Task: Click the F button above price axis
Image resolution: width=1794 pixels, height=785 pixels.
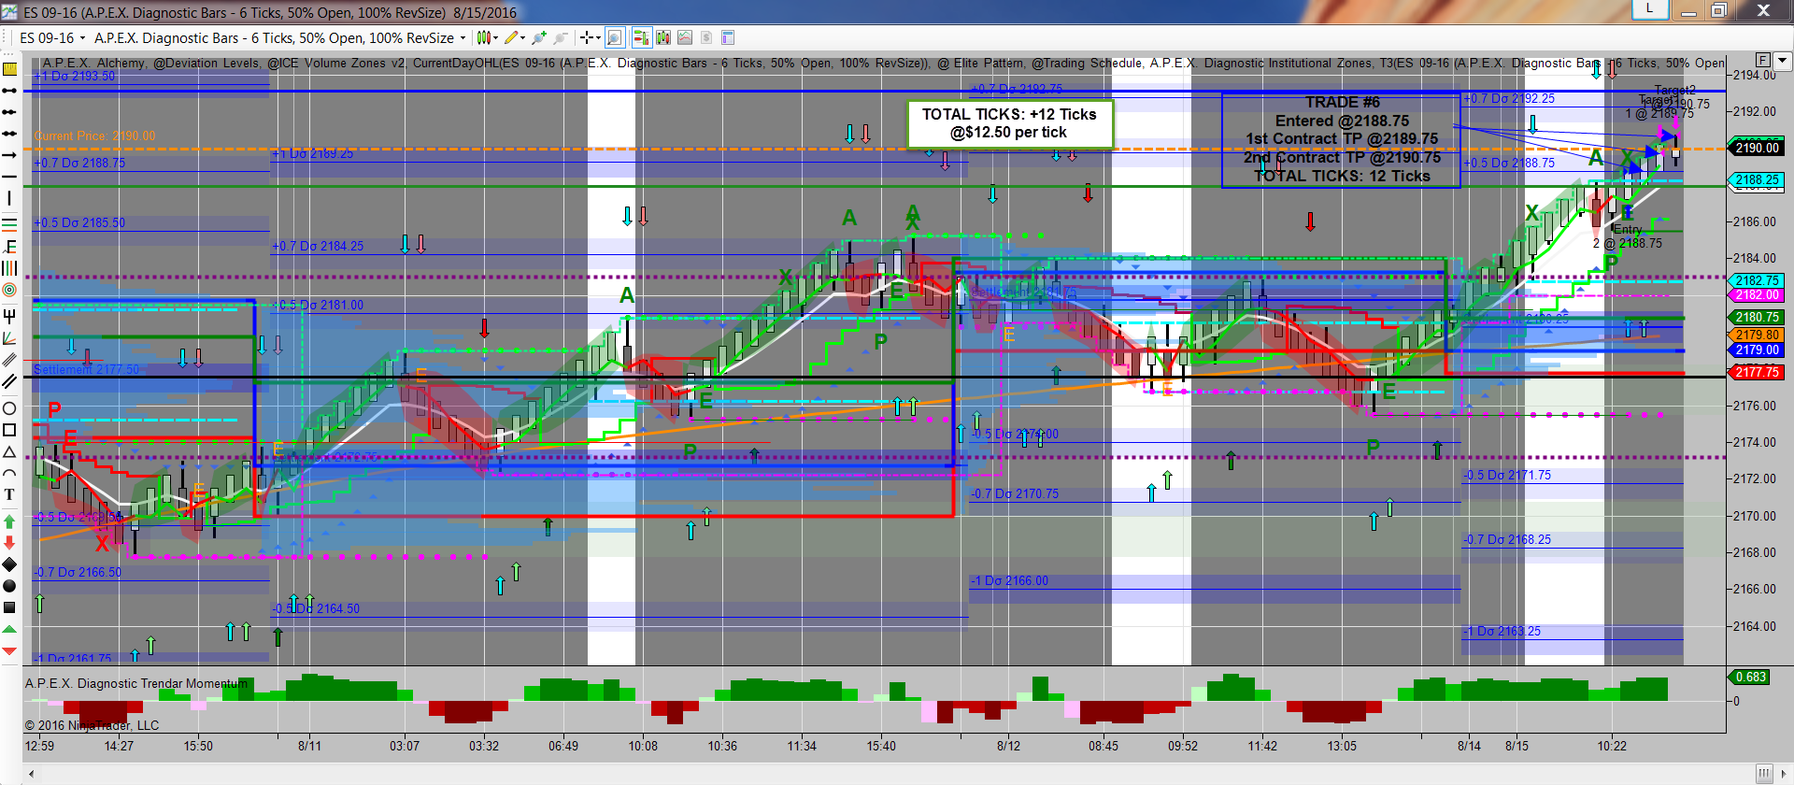Action: tap(1763, 61)
